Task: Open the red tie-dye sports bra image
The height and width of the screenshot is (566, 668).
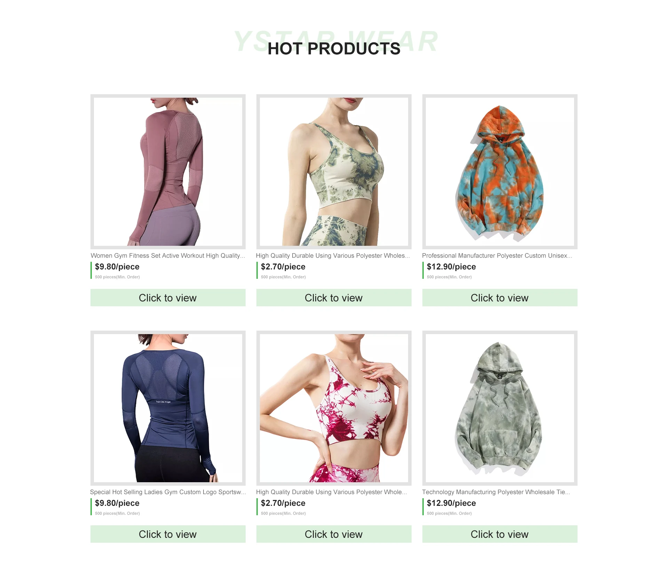Action: click(334, 408)
